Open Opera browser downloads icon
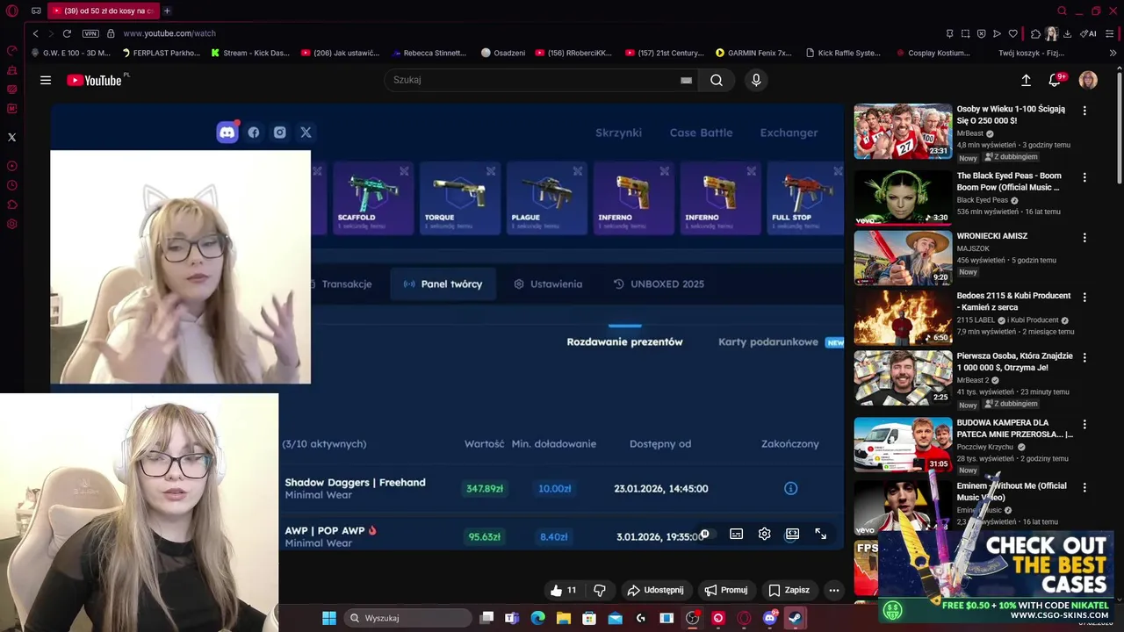The image size is (1124, 632). click(1067, 33)
